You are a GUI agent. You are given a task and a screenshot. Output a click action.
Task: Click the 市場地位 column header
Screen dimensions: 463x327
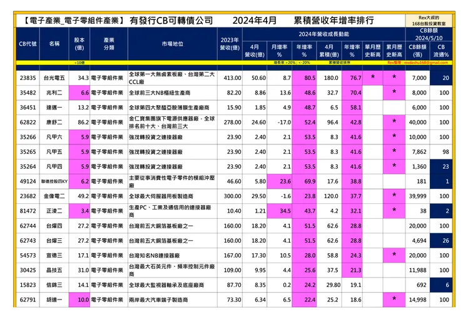[x=173, y=44]
